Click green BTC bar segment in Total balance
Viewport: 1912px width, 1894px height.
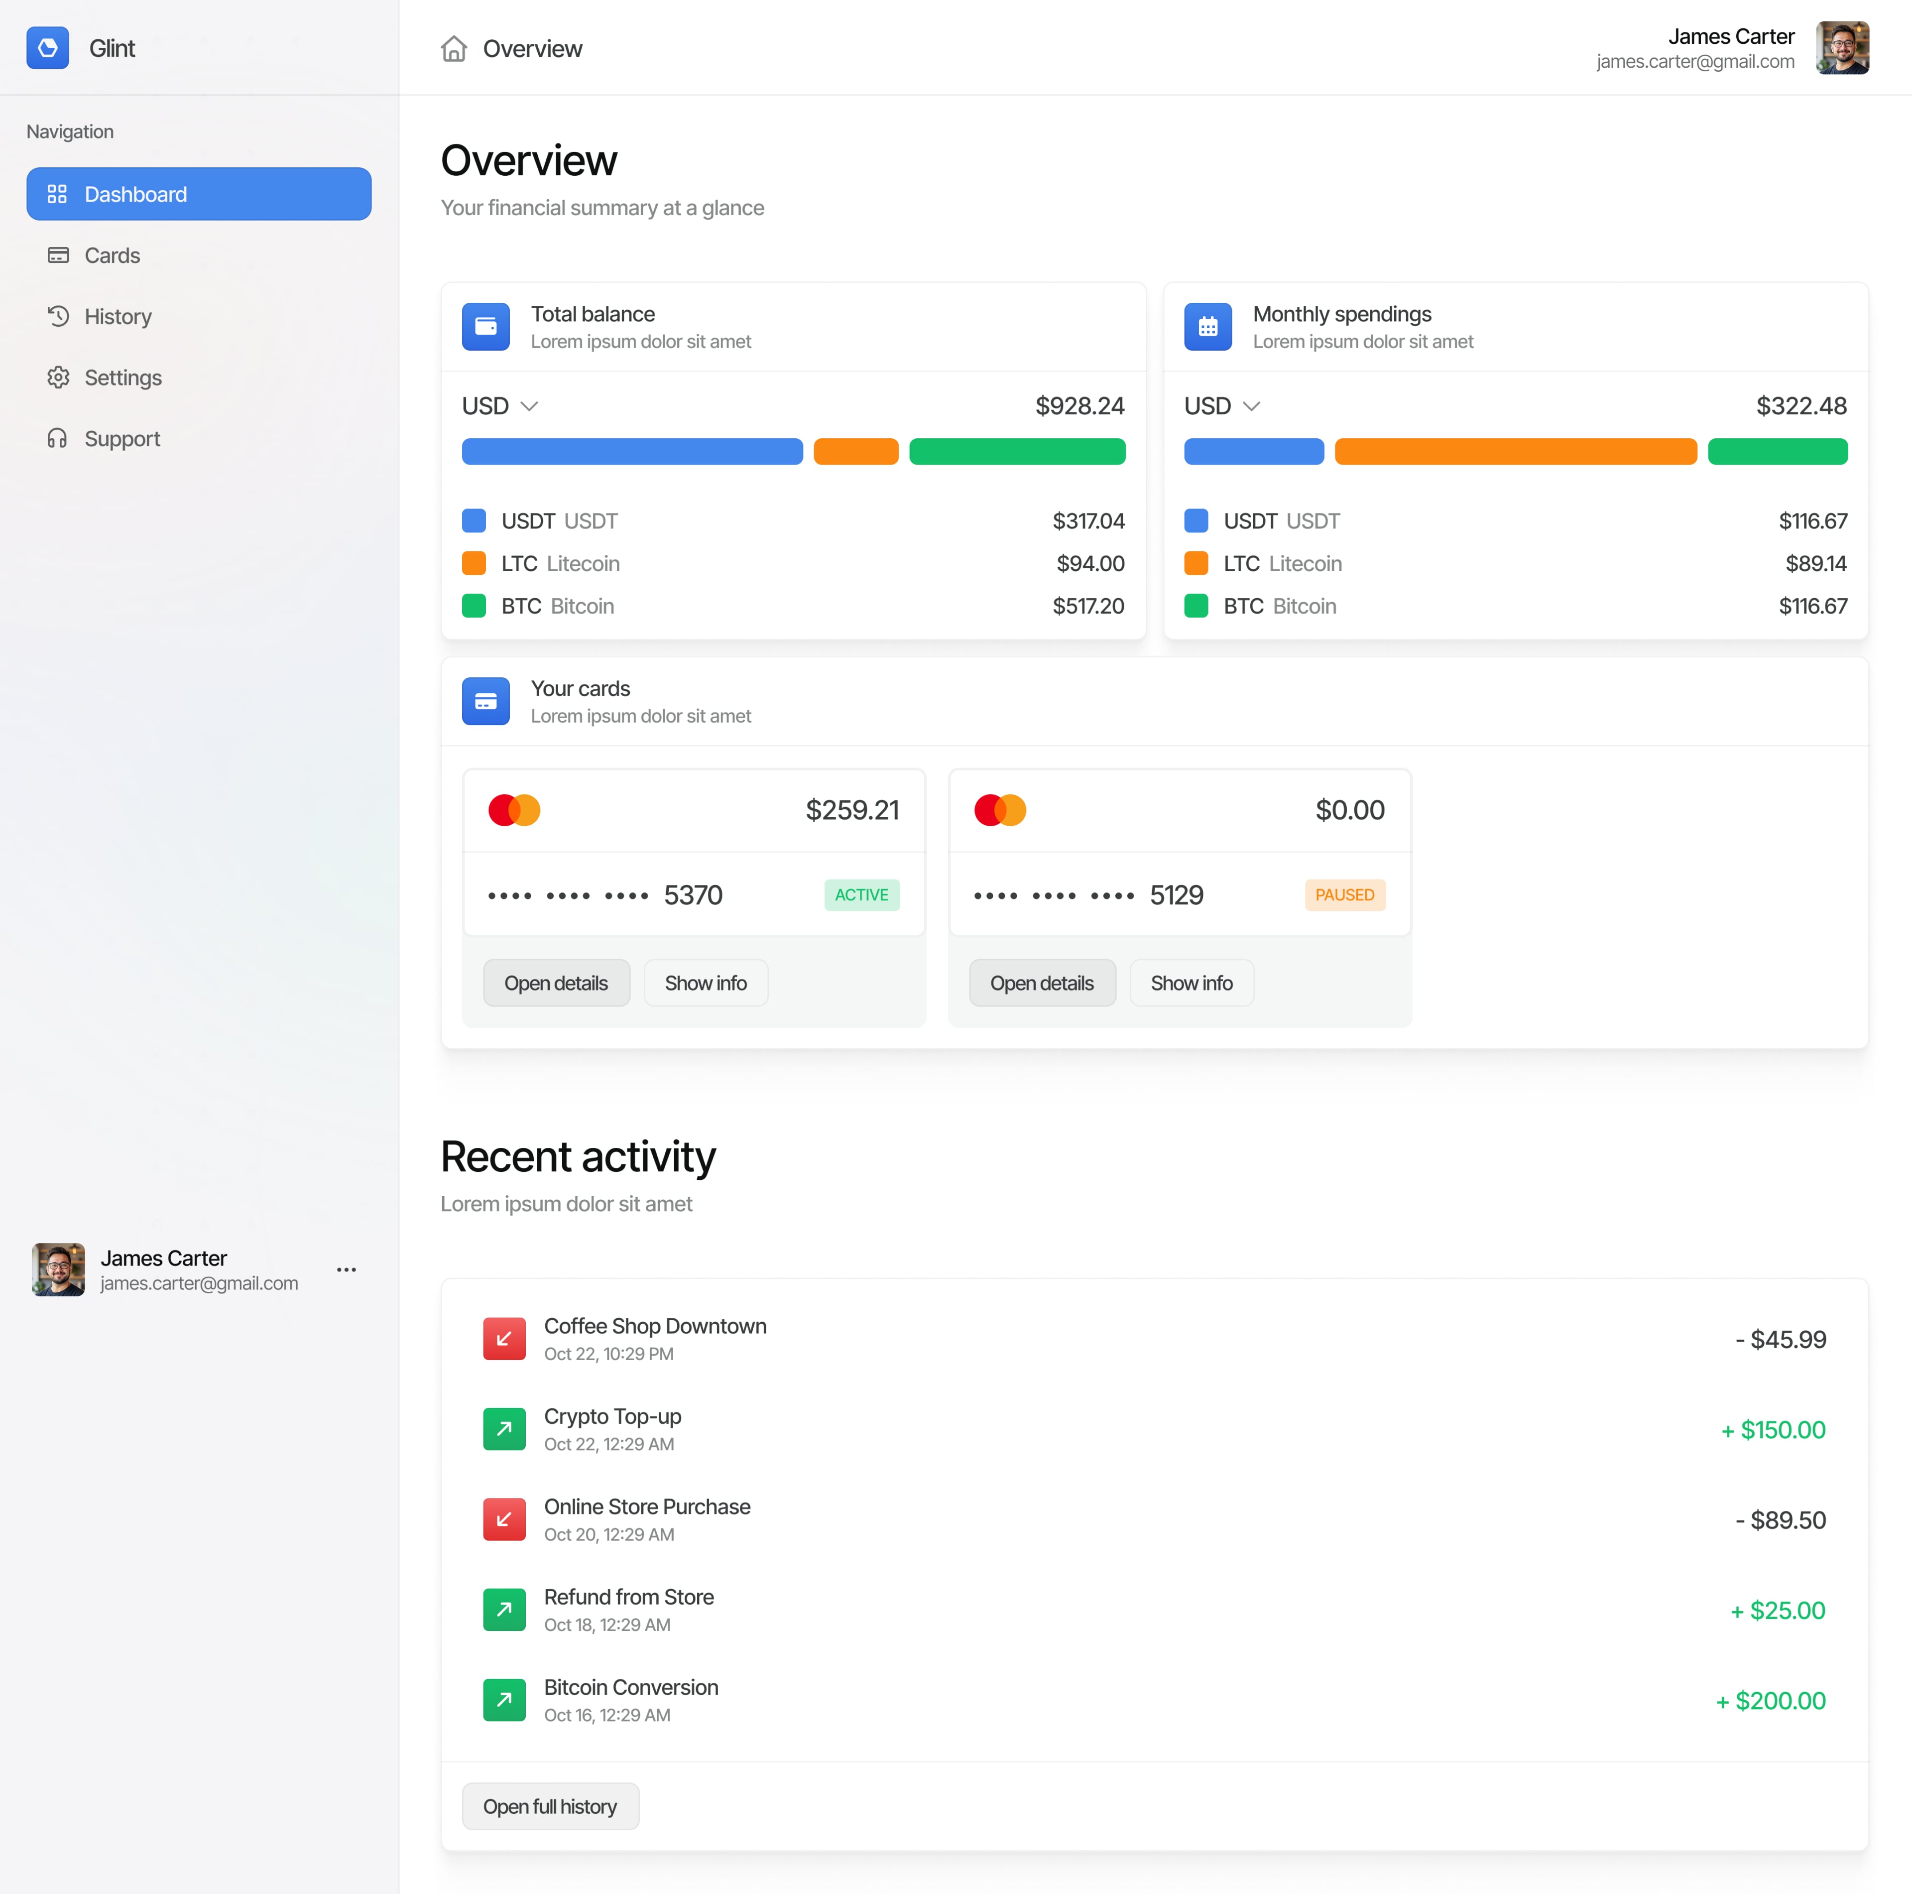1017,452
